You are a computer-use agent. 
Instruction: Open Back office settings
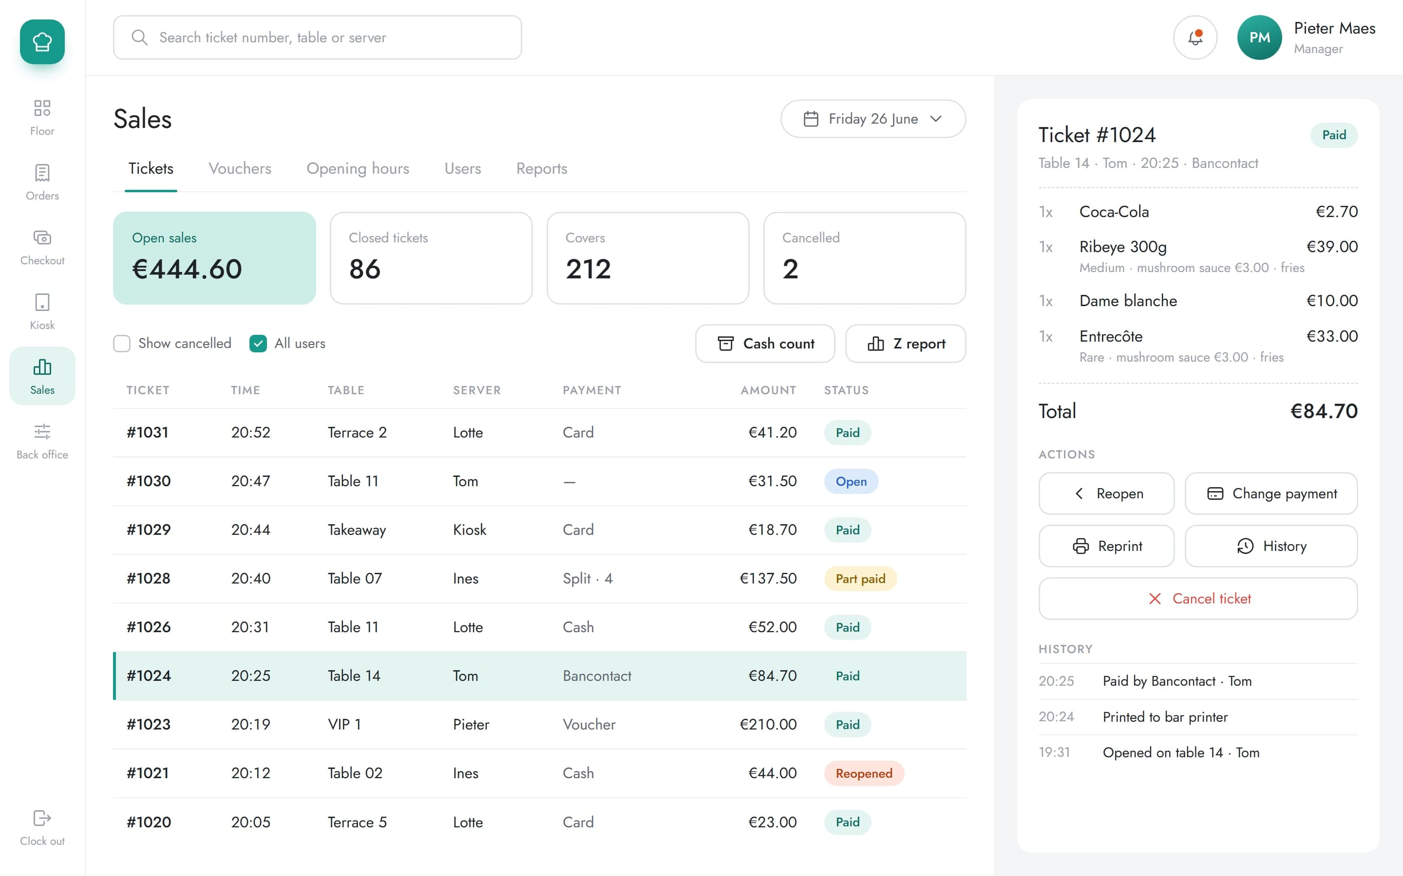(42, 441)
